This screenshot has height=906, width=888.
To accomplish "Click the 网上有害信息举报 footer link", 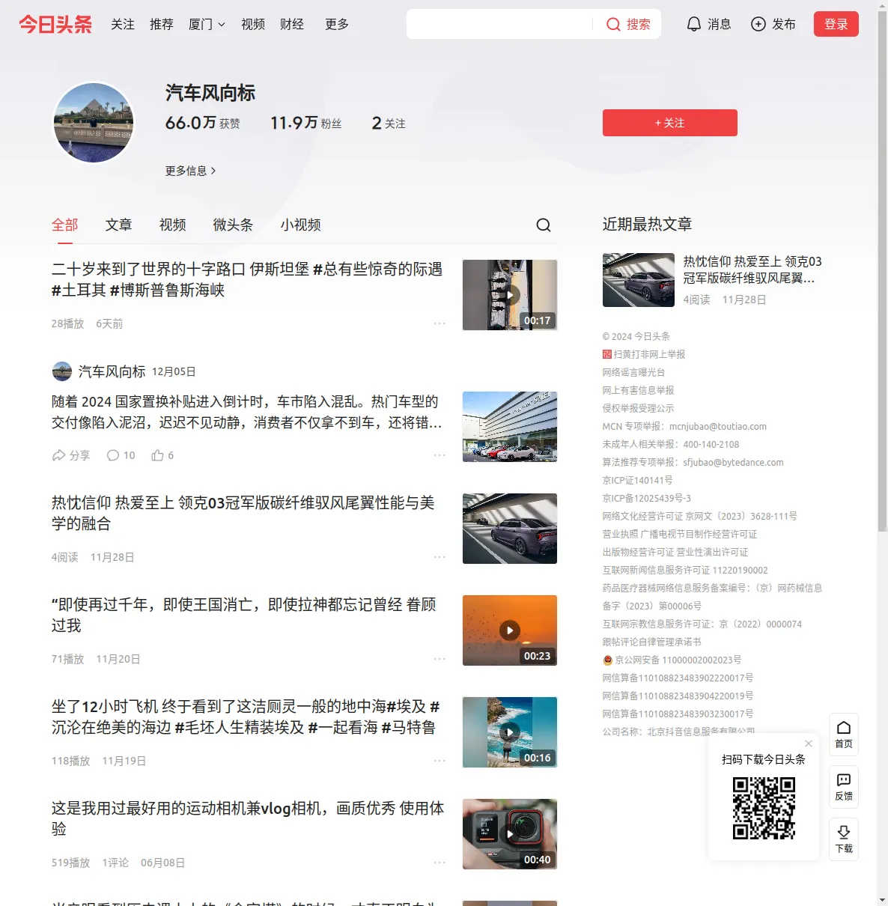I will (x=638, y=390).
